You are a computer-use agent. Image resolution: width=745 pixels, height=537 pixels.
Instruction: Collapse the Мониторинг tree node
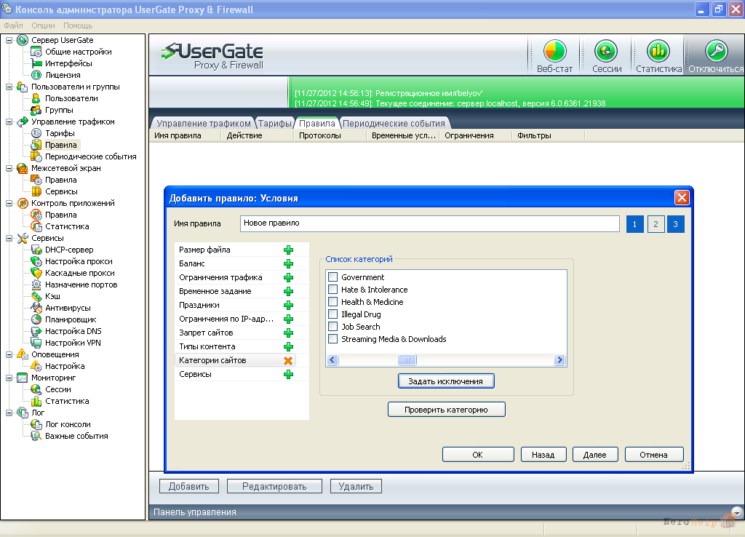(9, 378)
